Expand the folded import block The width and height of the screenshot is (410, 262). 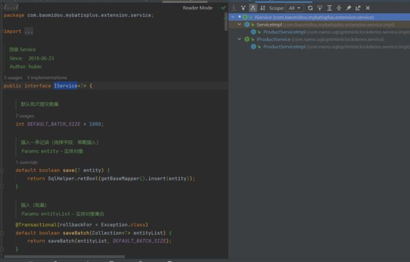29,31
